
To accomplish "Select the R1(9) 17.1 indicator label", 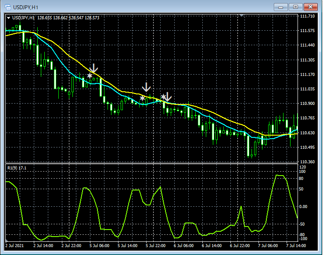I will tap(17, 168).
